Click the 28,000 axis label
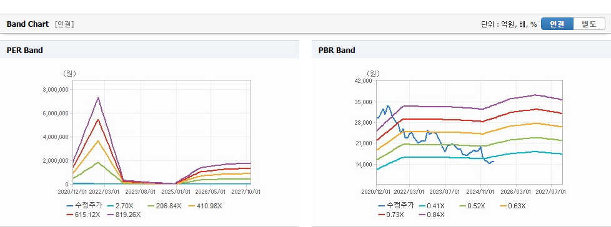Viewport: 611px width, 227px height. [x=363, y=123]
